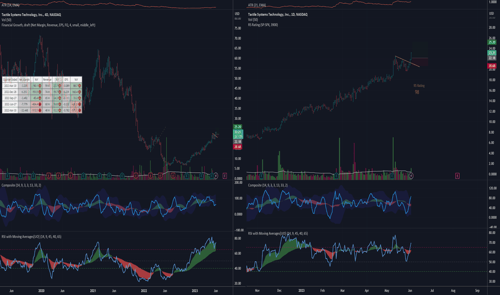
Task: Click the green 25.20 price label on 1D axis
Action: pyautogui.click(x=492, y=42)
